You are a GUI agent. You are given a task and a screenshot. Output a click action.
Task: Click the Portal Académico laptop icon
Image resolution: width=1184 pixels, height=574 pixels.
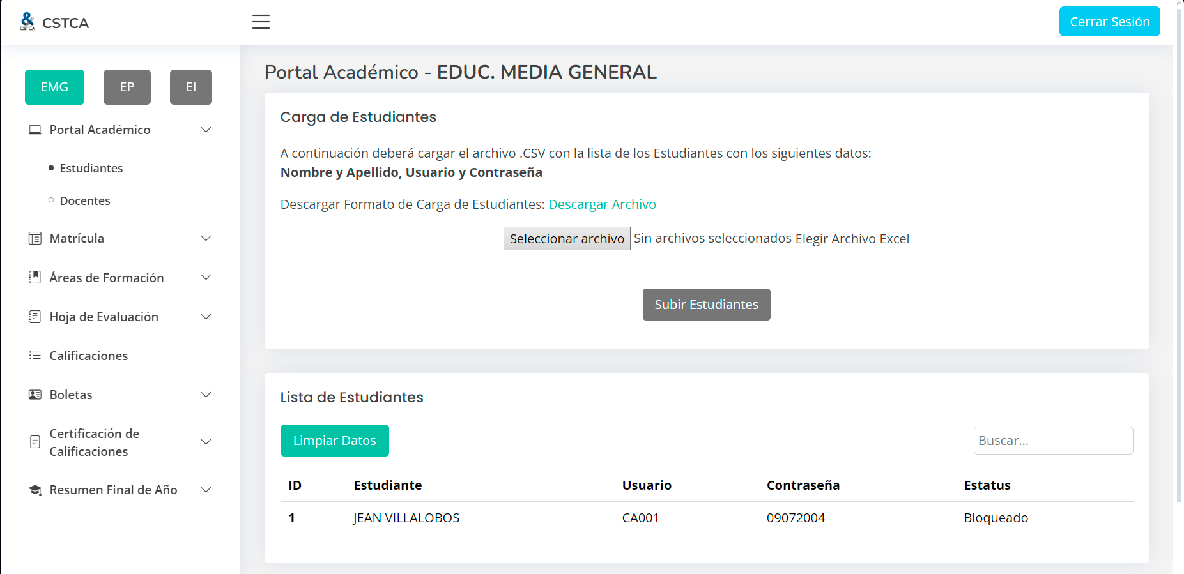pyautogui.click(x=35, y=130)
